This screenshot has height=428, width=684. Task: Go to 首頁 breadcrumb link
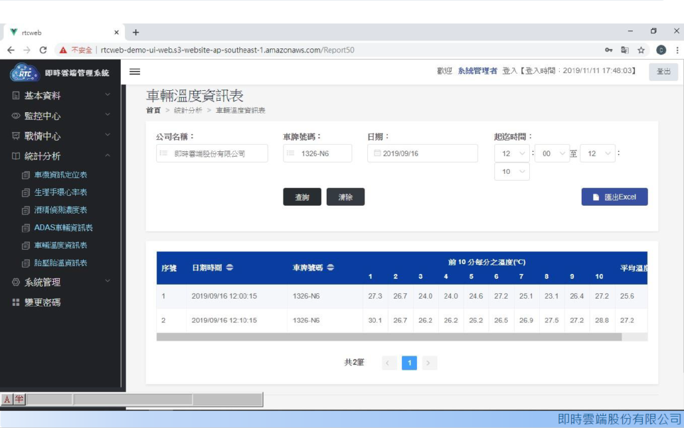click(x=153, y=110)
